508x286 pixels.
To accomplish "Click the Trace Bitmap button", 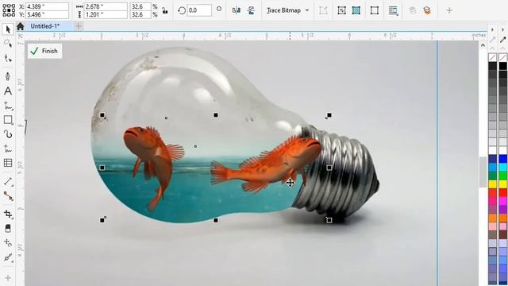I will point(283,10).
